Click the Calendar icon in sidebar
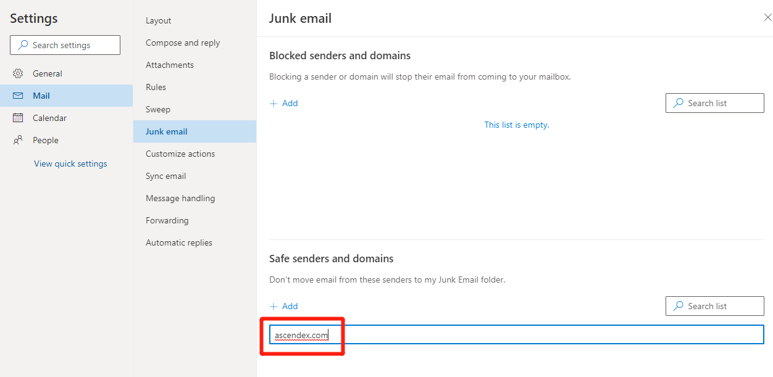The height and width of the screenshot is (377, 773). [18, 118]
